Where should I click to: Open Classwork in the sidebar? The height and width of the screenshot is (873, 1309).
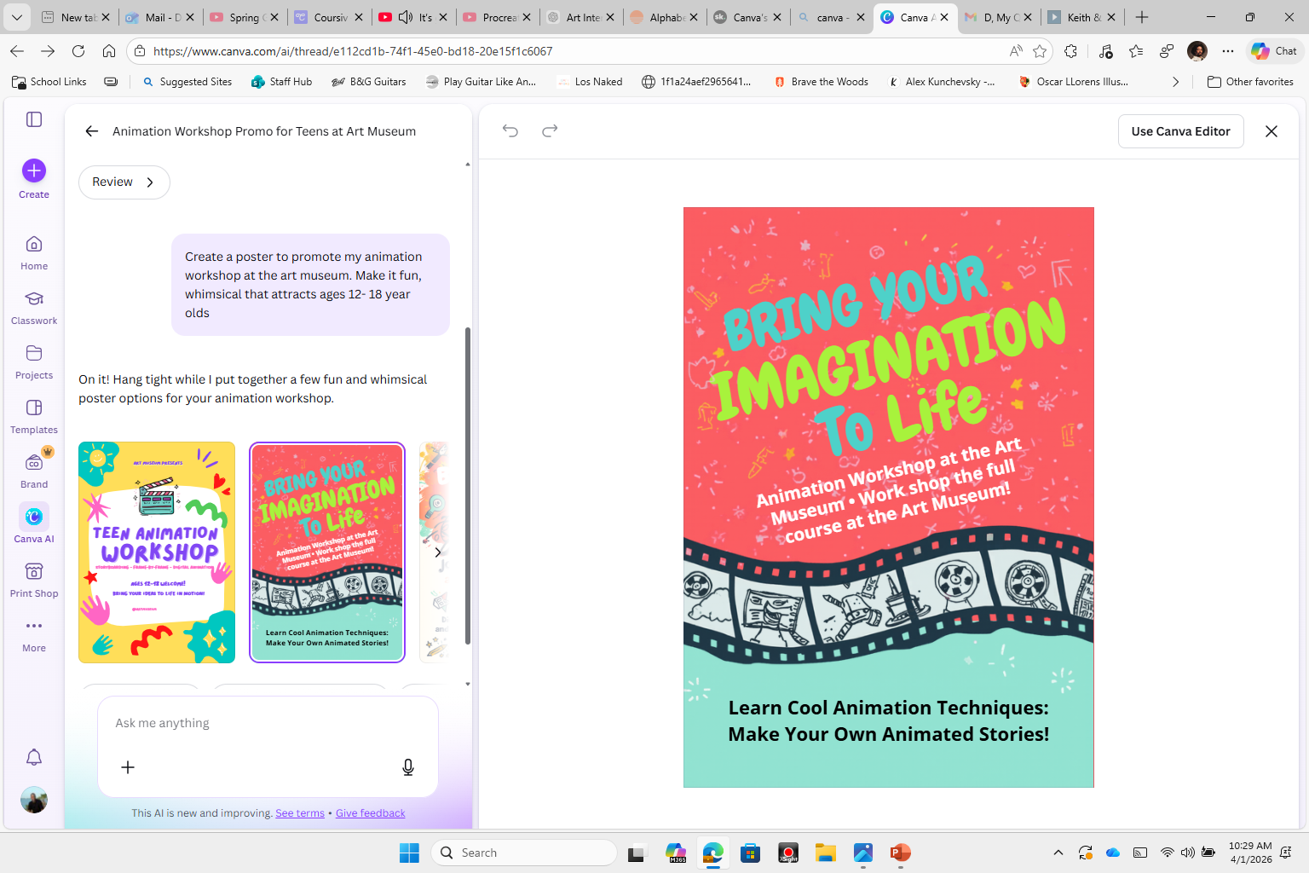pyautogui.click(x=34, y=307)
